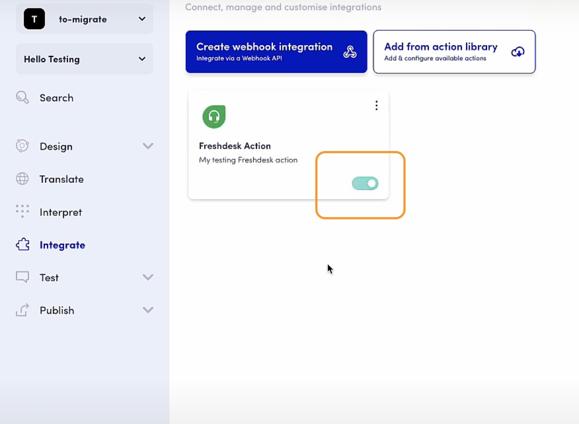Screen dimensions: 579x424
Task: Click the black T workspace avatar
Action: tap(34, 19)
